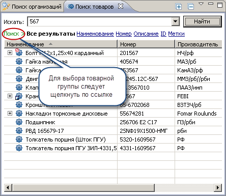
Task: Sort by Производитель column header
Action: click(199, 44)
